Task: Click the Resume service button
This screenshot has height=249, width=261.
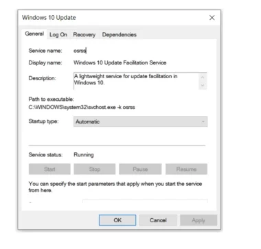Action: point(186,169)
